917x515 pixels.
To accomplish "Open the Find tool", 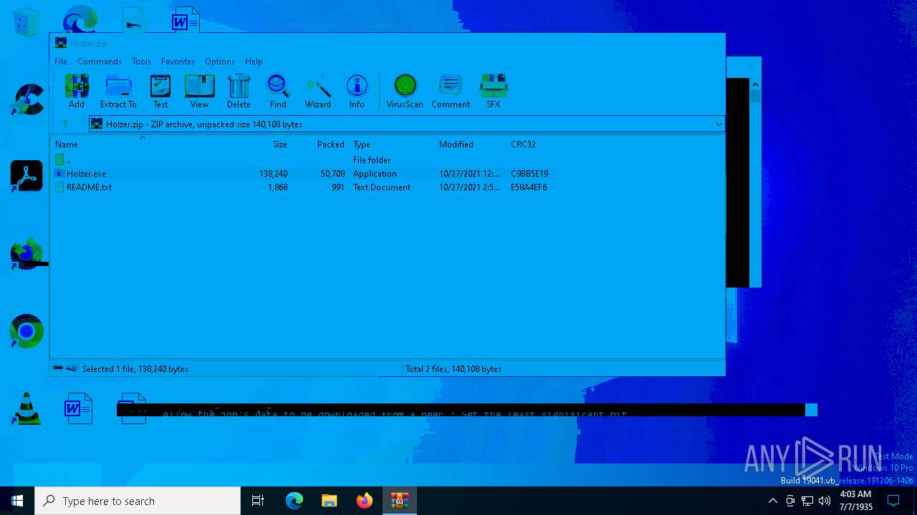I will pyautogui.click(x=278, y=90).
